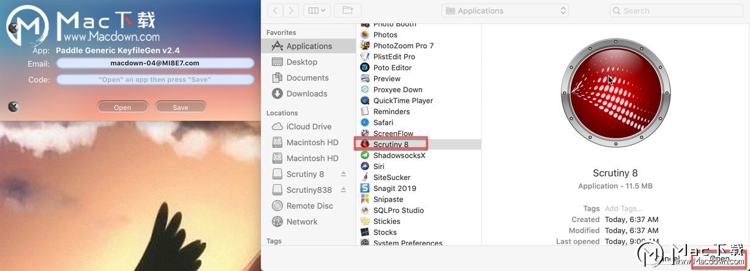
Task: Click the Safari compass icon
Action: (365, 123)
